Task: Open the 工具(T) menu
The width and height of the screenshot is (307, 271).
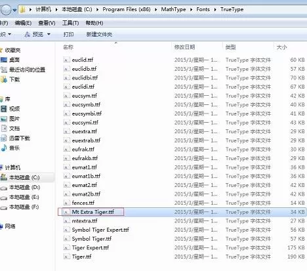Action: click(x=70, y=23)
